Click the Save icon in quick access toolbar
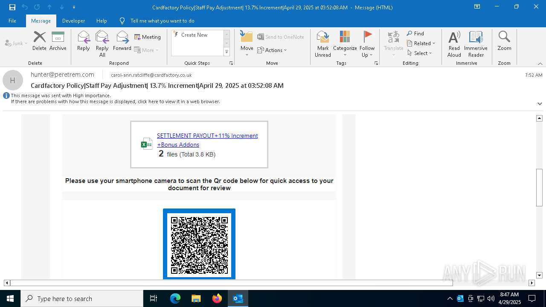Viewport: 546px width, 307px height. (12, 7)
